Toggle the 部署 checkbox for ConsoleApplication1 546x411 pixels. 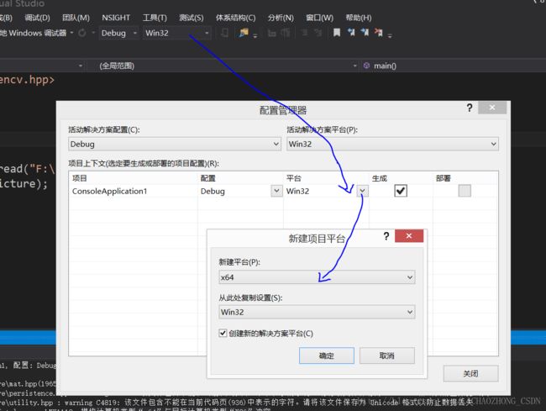click(x=465, y=191)
